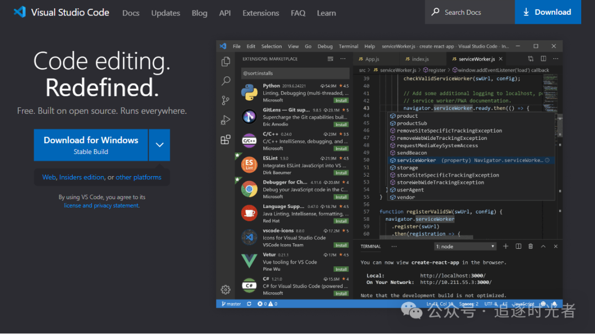Open the Manage gear icon in activity bar

[x=226, y=289]
